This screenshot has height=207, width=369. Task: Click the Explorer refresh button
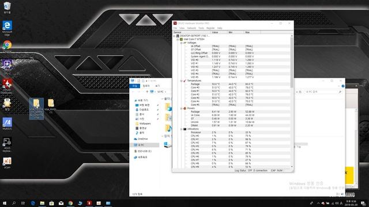(300, 92)
